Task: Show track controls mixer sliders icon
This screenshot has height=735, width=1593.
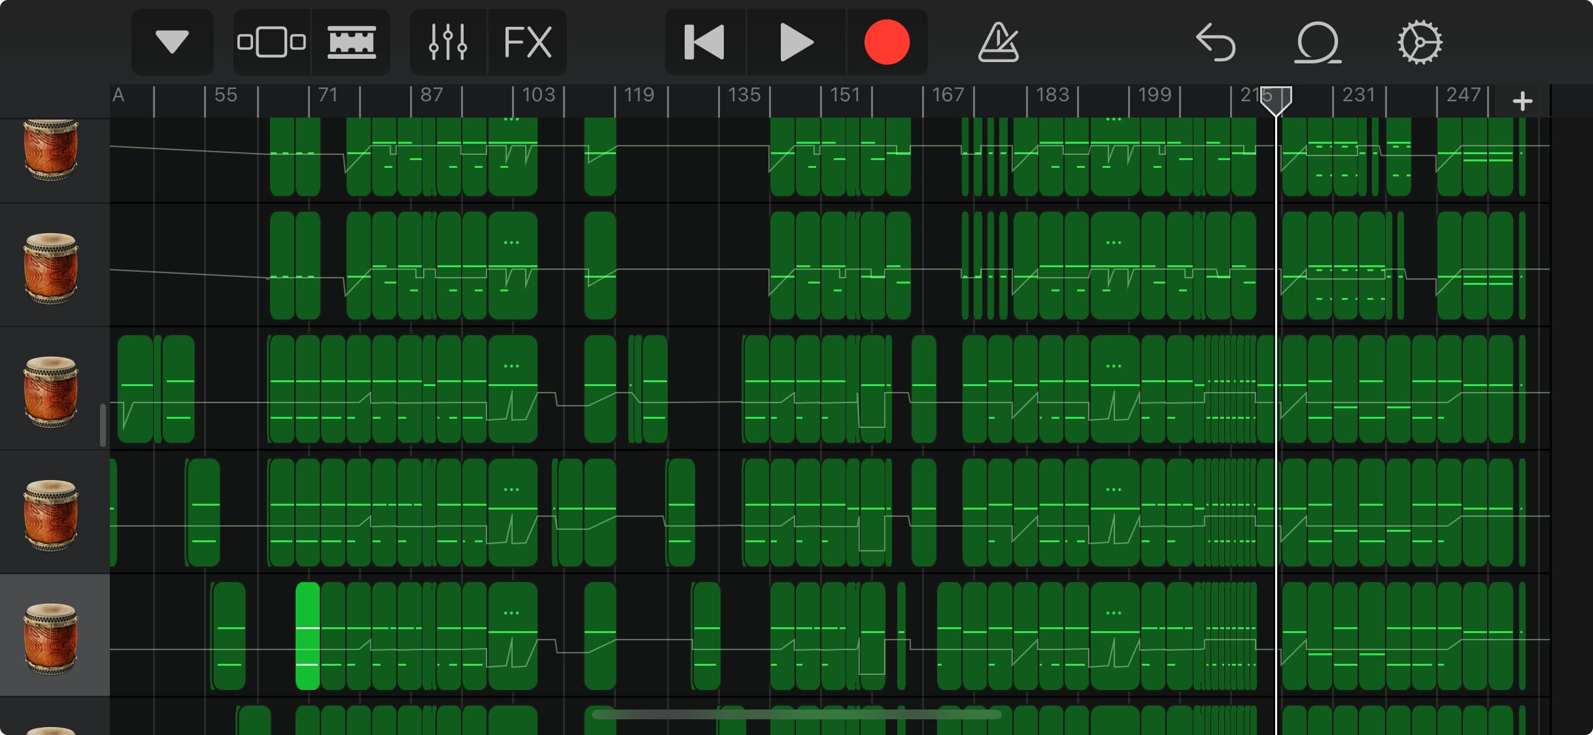Action: tap(448, 42)
